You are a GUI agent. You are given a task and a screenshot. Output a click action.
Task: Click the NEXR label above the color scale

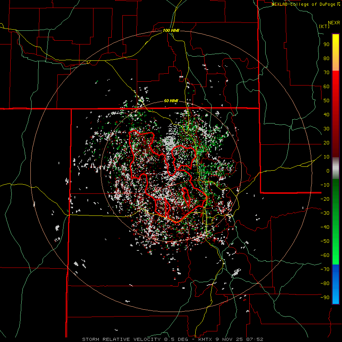[334, 23]
